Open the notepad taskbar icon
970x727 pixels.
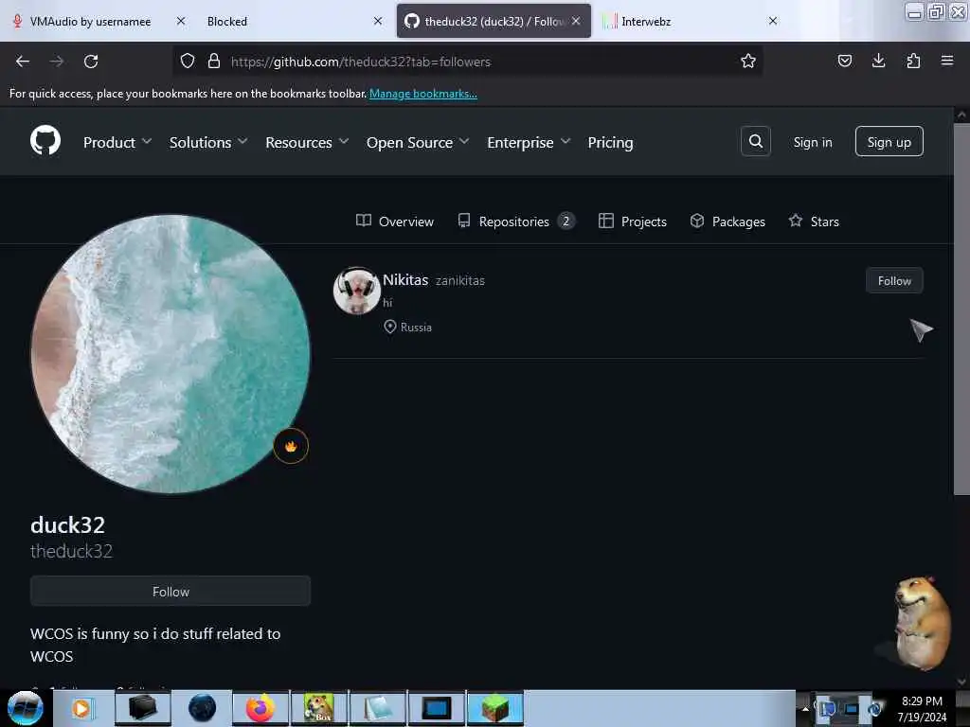378,708
